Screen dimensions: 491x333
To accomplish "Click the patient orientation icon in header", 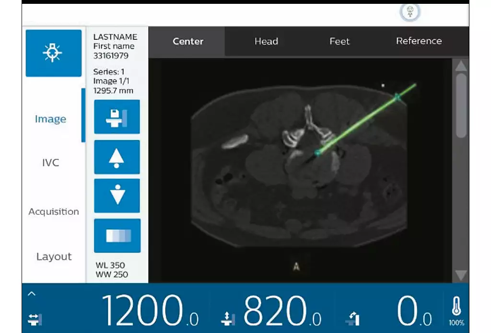I will [x=410, y=12].
